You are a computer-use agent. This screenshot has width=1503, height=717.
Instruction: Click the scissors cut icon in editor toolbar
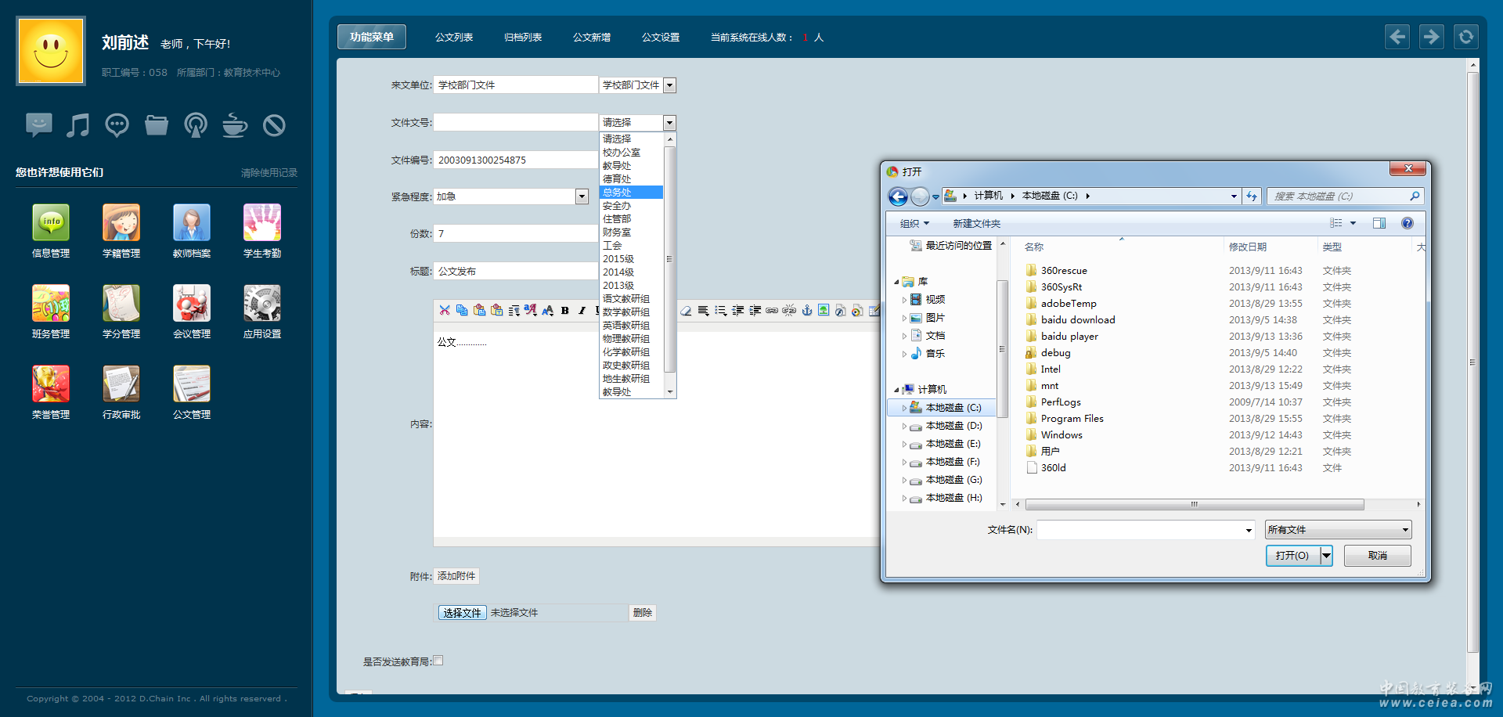(445, 311)
